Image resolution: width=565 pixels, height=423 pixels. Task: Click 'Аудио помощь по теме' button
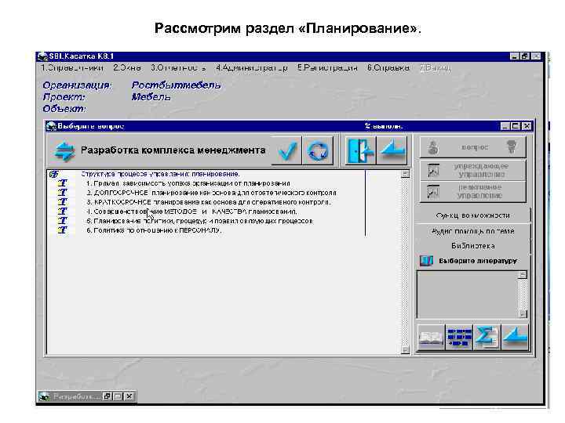(x=472, y=231)
